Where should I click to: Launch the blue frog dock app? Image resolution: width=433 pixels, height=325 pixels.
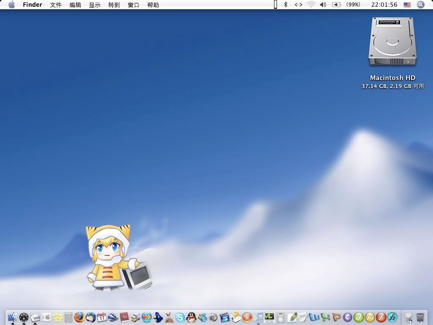(158, 317)
